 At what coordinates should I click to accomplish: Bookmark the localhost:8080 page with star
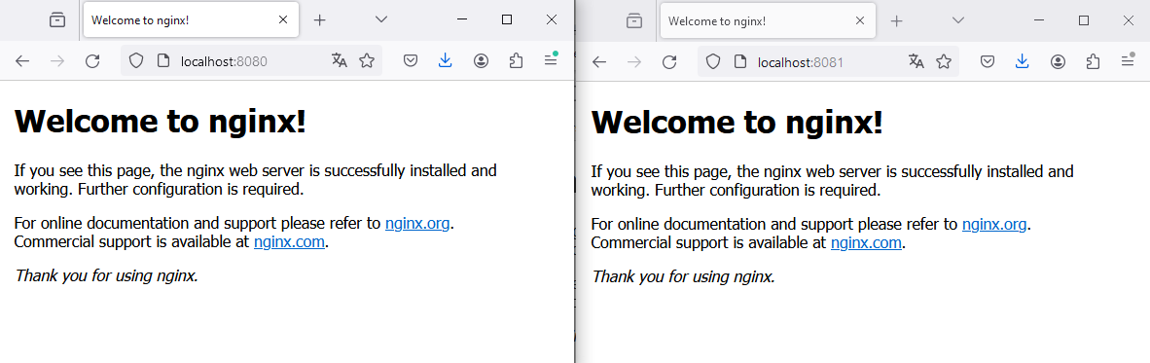tap(367, 61)
